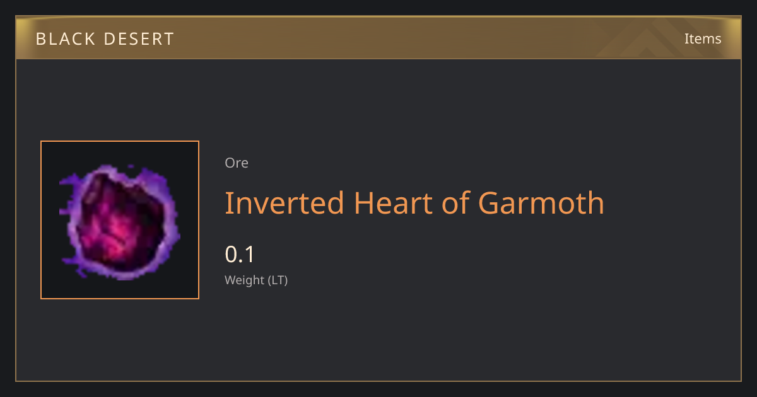
Task: Click the word BLACK in the header
Action: coord(61,39)
